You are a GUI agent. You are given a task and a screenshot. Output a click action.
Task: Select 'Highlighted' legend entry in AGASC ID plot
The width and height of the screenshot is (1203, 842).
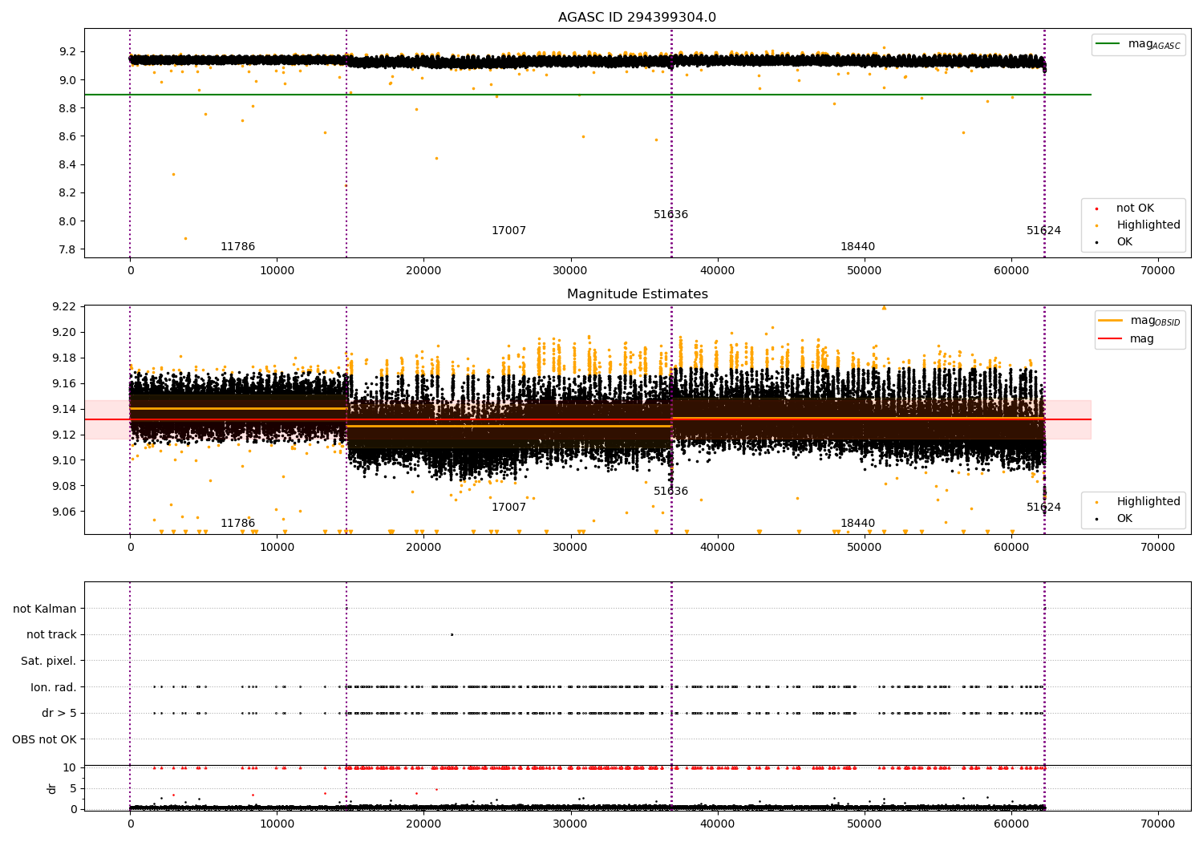(1148, 225)
